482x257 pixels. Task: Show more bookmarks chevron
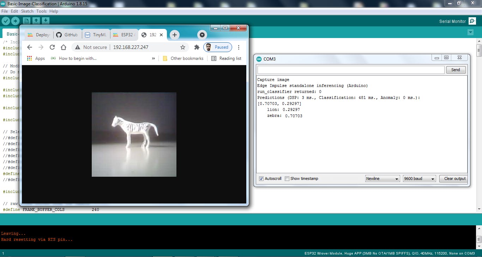coord(153,58)
